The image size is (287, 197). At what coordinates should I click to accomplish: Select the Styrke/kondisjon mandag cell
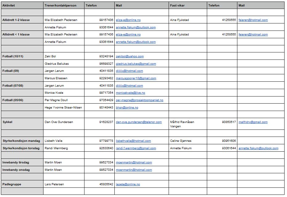coord(22,141)
